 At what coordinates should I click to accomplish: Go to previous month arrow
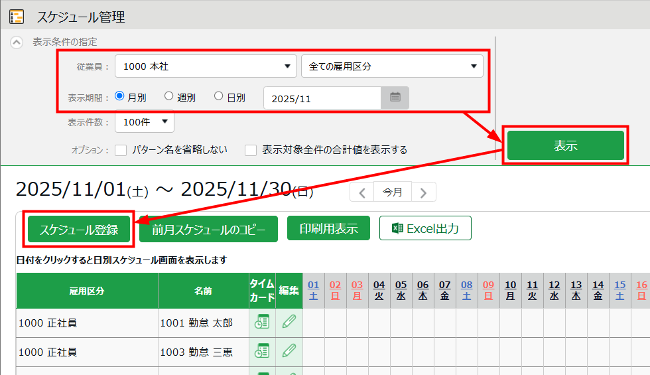tap(362, 193)
